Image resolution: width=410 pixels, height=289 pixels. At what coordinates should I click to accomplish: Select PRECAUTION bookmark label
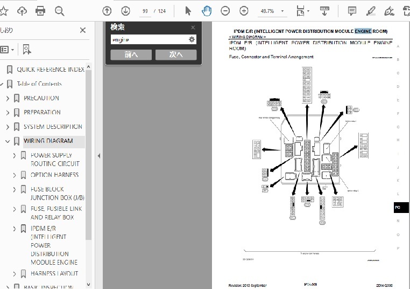pos(41,98)
